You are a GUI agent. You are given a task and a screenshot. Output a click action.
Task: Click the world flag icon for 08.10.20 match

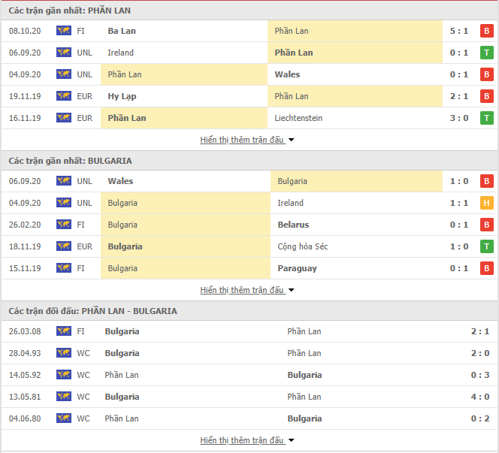pos(64,31)
